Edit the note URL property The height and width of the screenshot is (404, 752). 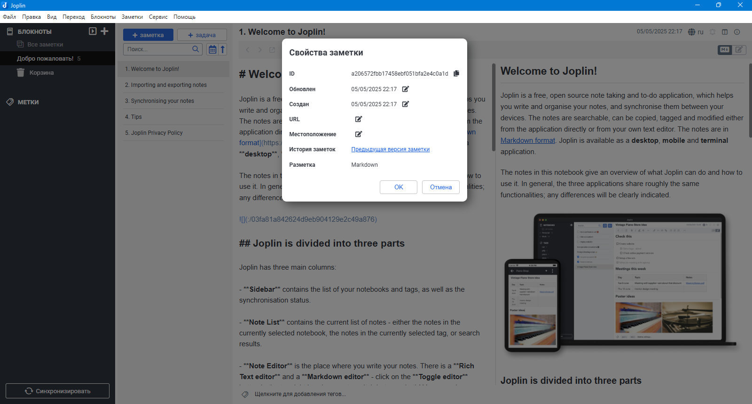[x=359, y=119]
